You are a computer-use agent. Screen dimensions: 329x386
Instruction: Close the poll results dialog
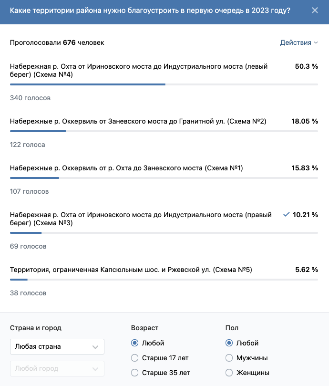[x=315, y=10]
